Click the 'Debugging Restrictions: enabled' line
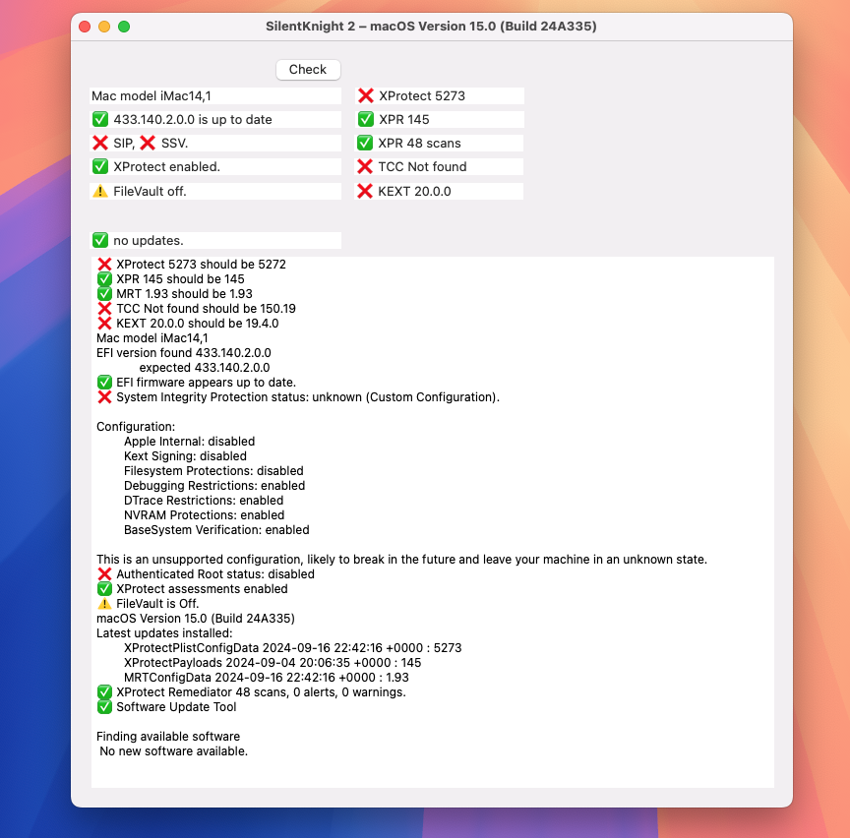 click(x=214, y=486)
